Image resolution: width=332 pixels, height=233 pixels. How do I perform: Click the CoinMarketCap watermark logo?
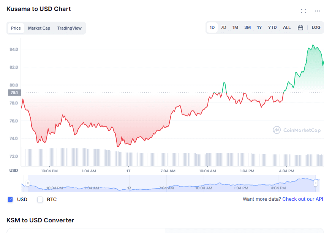(x=297, y=130)
